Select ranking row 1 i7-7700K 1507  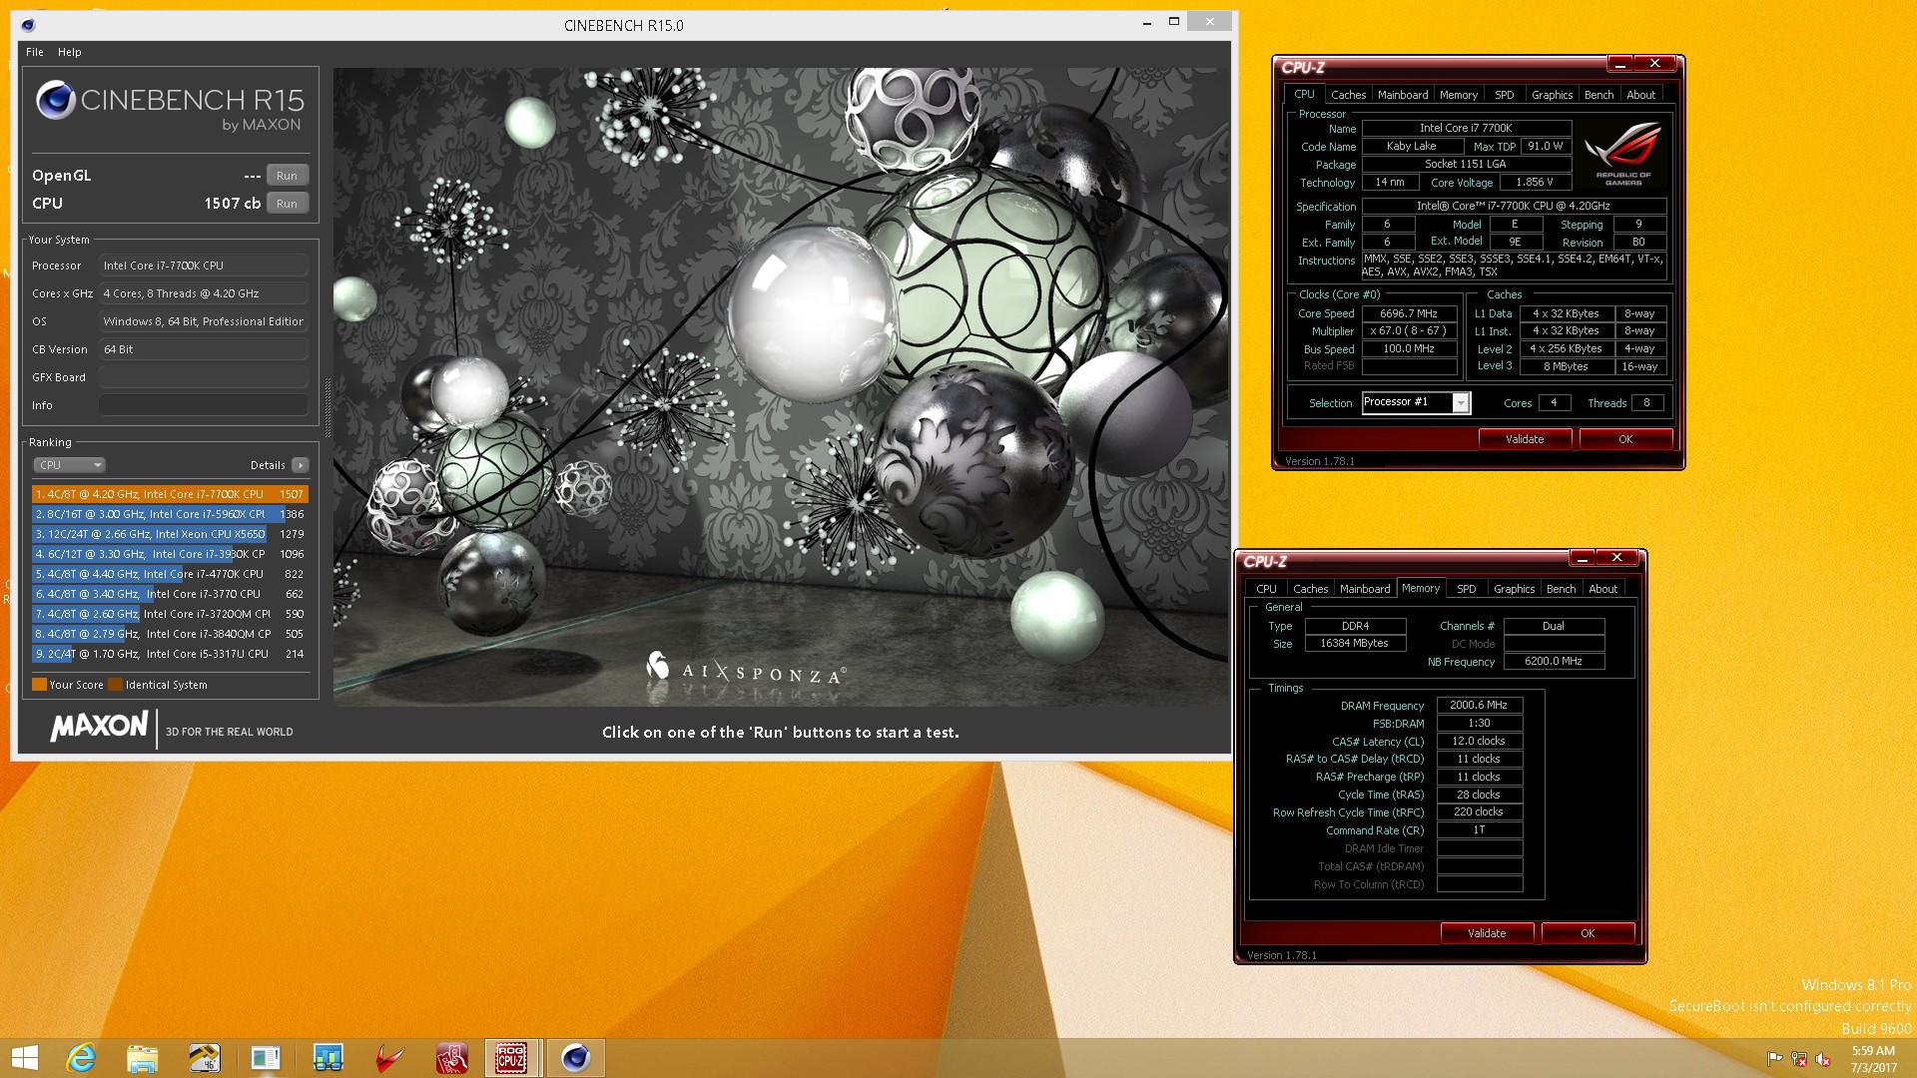[170, 494]
